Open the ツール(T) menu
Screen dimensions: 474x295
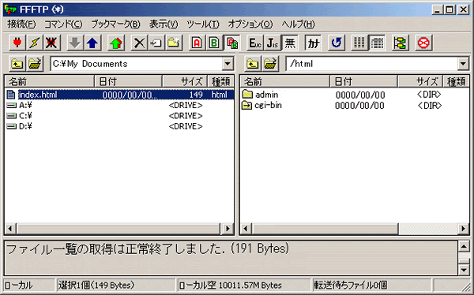tap(203, 24)
